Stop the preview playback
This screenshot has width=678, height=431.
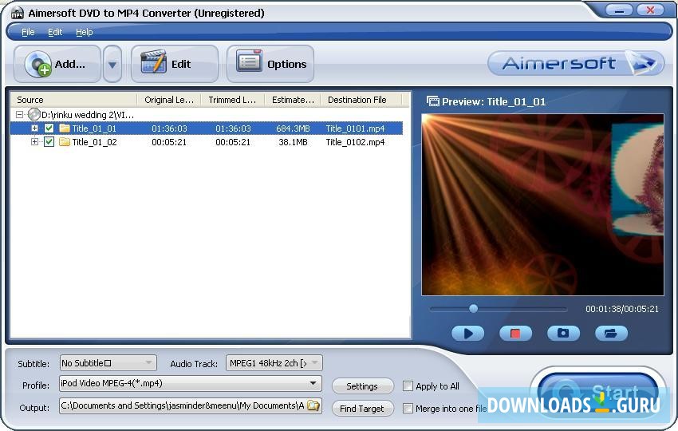(x=515, y=333)
